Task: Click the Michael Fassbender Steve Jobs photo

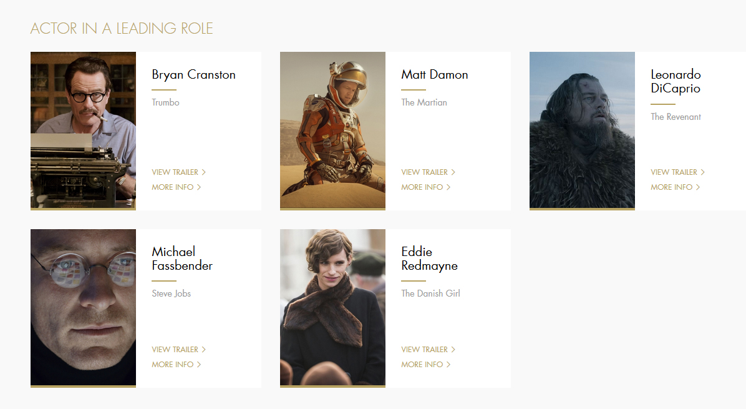Action: click(x=83, y=308)
